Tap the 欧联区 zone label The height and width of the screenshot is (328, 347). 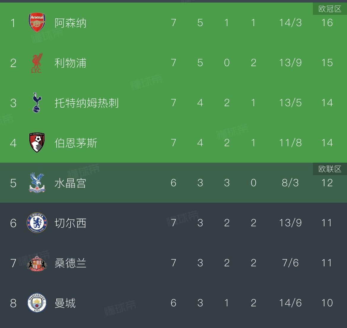point(330,169)
